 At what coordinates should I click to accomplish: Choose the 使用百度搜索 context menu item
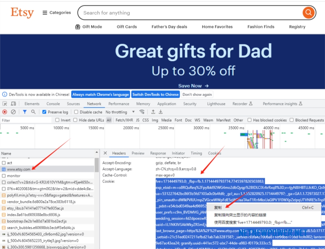pos(264,223)
